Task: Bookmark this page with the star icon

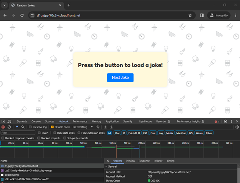Action: [190, 15]
